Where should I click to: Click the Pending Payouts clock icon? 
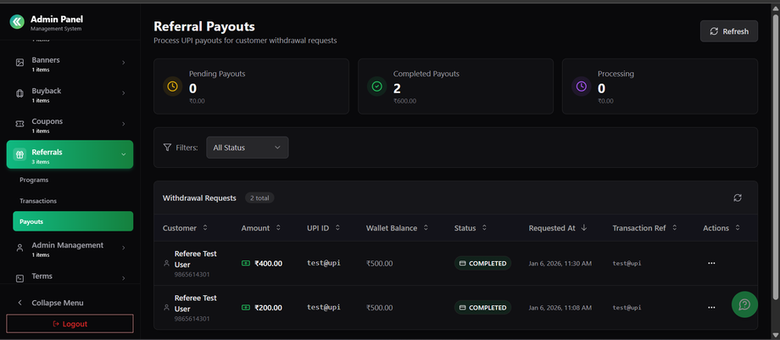click(x=172, y=86)
